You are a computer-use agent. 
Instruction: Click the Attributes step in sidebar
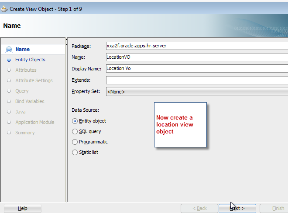pyautogui.click(x=26, y=70)
